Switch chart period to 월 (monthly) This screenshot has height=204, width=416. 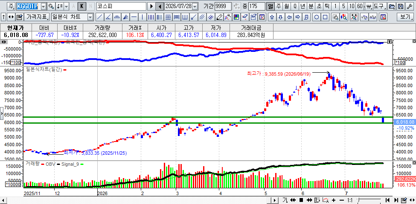(x=287, y=6)
